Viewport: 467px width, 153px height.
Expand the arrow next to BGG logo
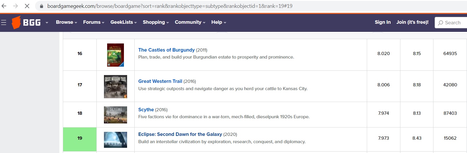[47, 22]
